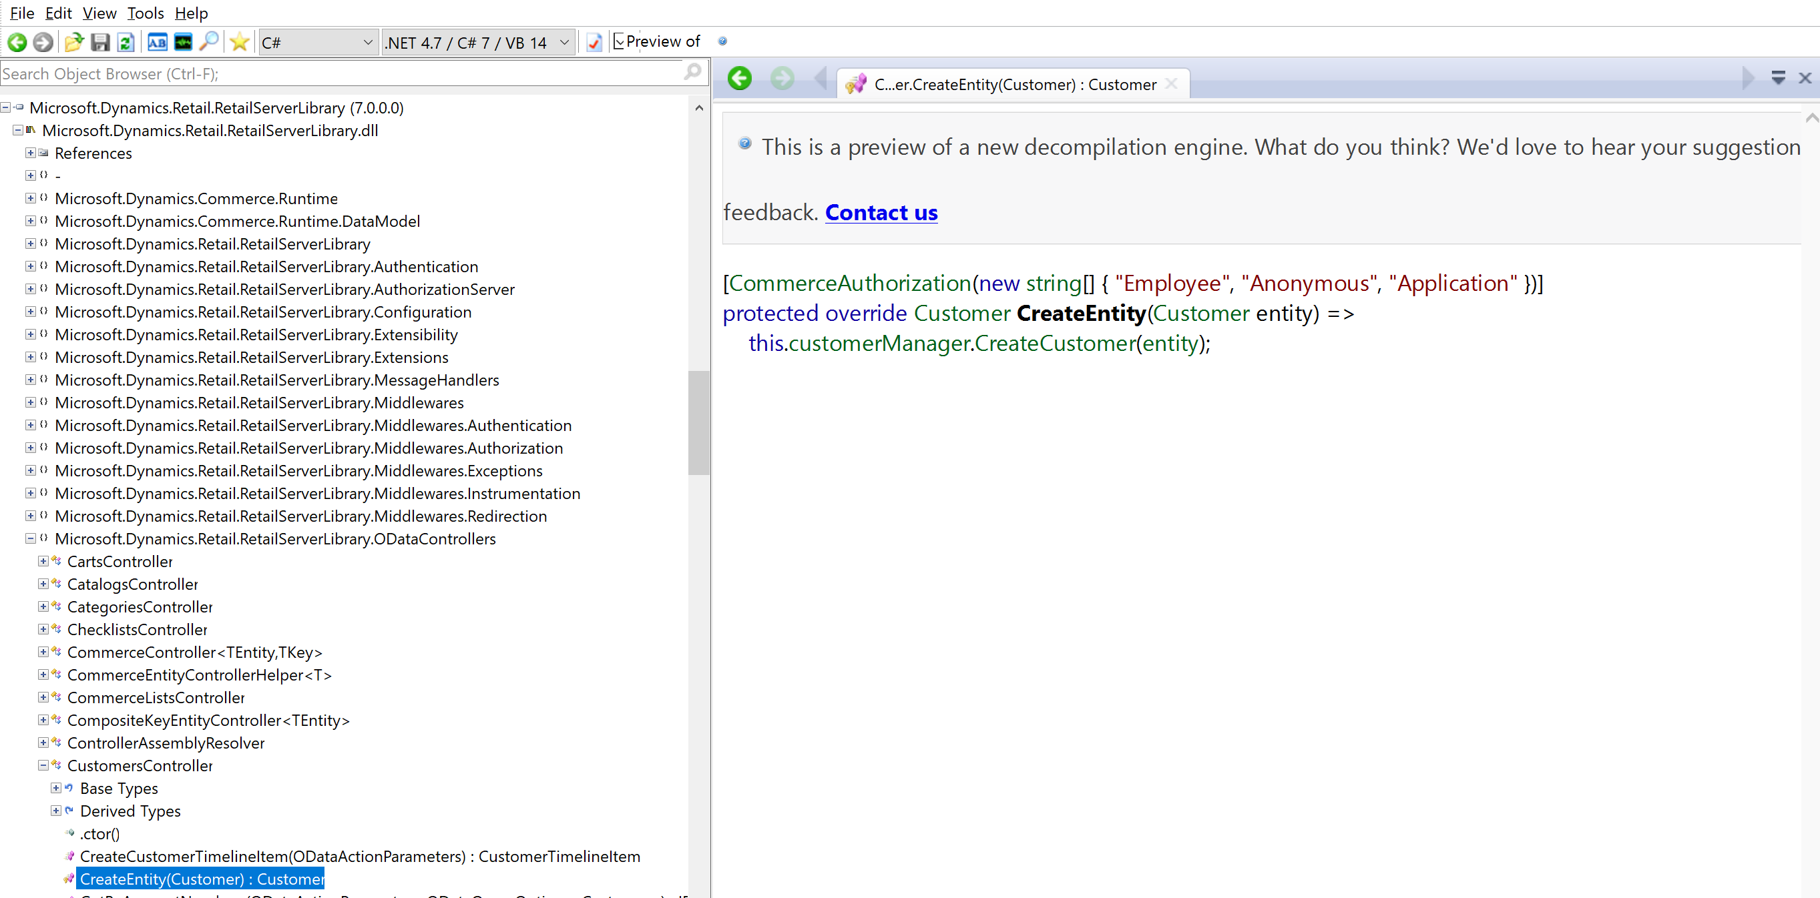The width and height of the screenshot is (1820, 898).
Task: Click the document with red checkmark icon
Action: coord(594,42)
